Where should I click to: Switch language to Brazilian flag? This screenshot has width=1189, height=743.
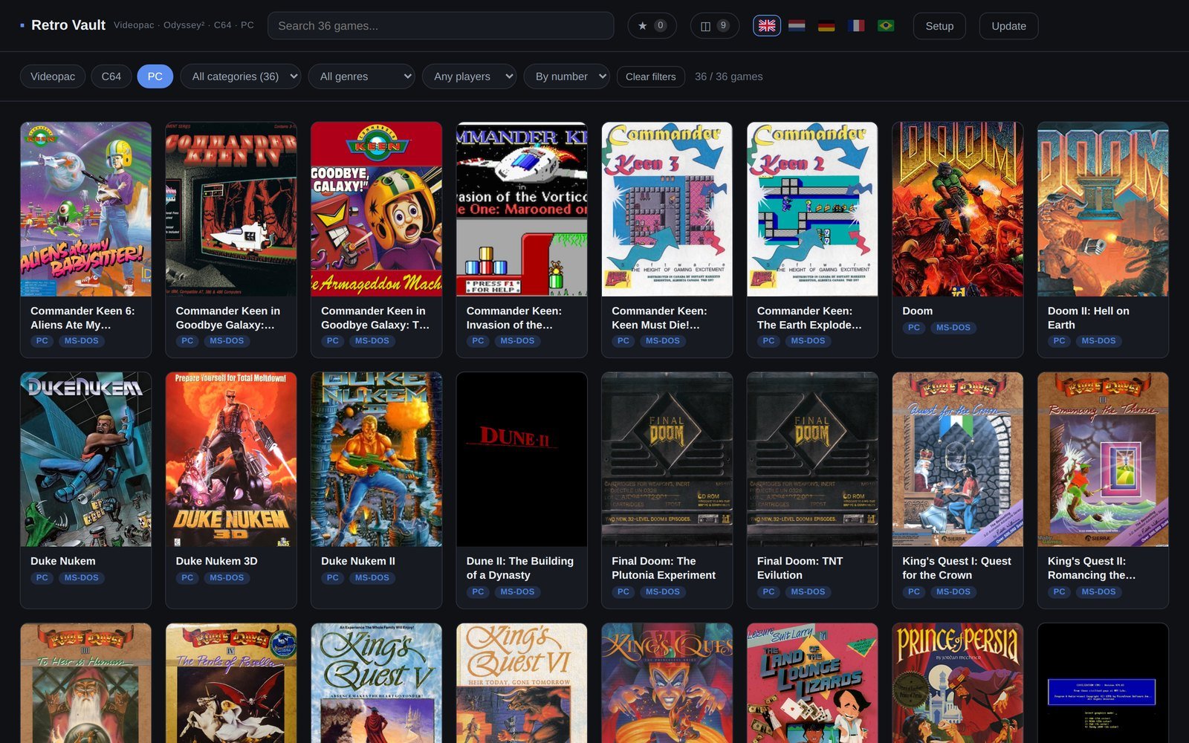point(886,26)
